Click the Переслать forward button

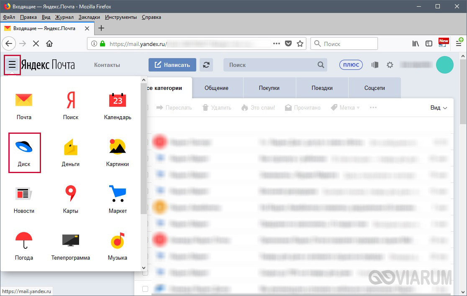(x=174, y=108)
